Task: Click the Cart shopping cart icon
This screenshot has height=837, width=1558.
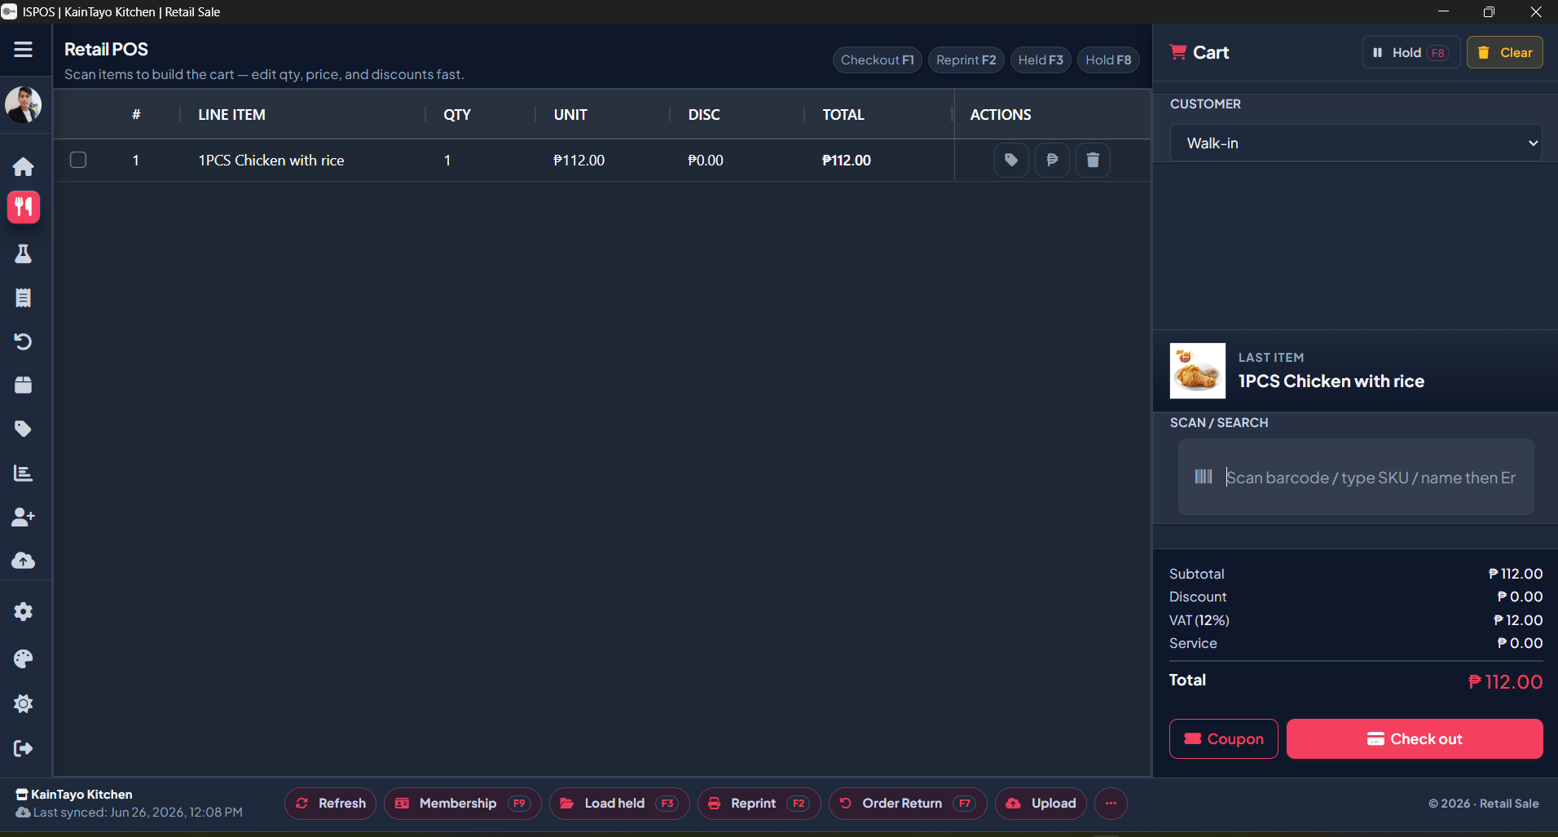Action: click(x=1177, y=52)
